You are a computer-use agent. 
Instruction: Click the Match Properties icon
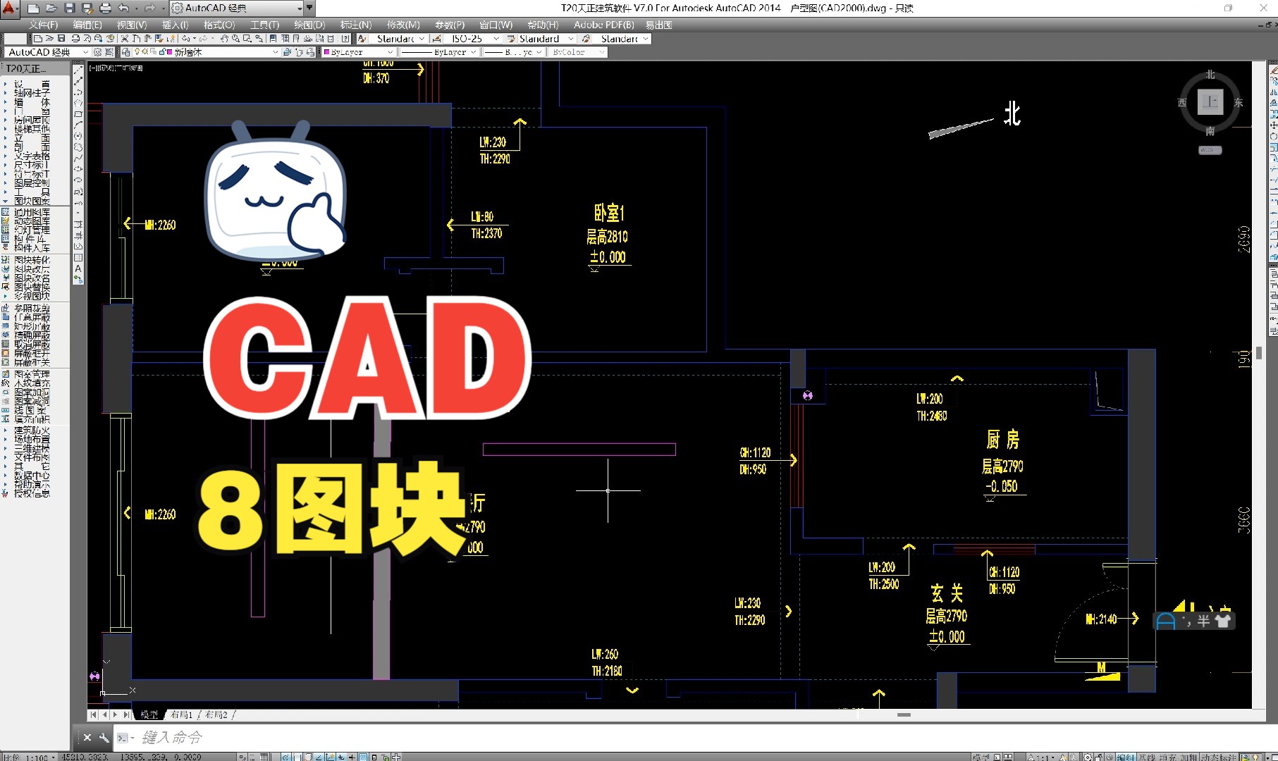click(x=159, y=39)
